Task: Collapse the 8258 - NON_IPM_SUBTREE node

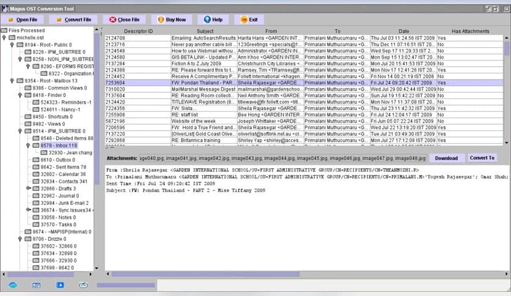Action: pyautogui.click(x=20, y=59)
